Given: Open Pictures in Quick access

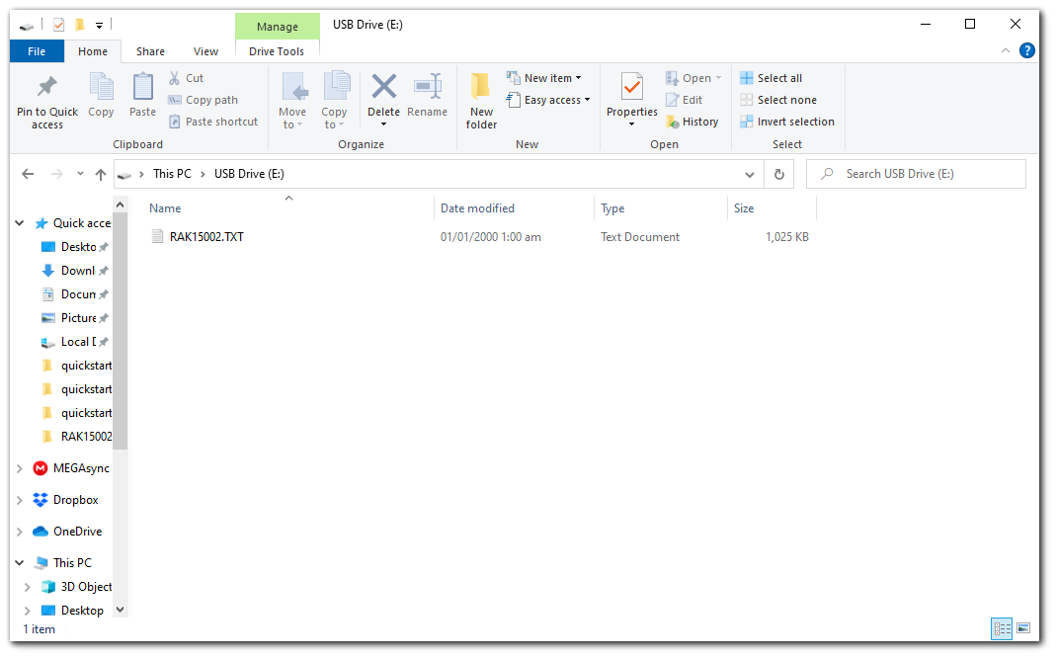Looking at the screenshot, I should (75, 318).
